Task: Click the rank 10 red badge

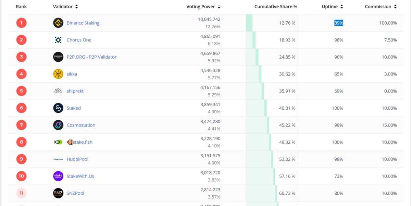Action: (x=21, y=176)
